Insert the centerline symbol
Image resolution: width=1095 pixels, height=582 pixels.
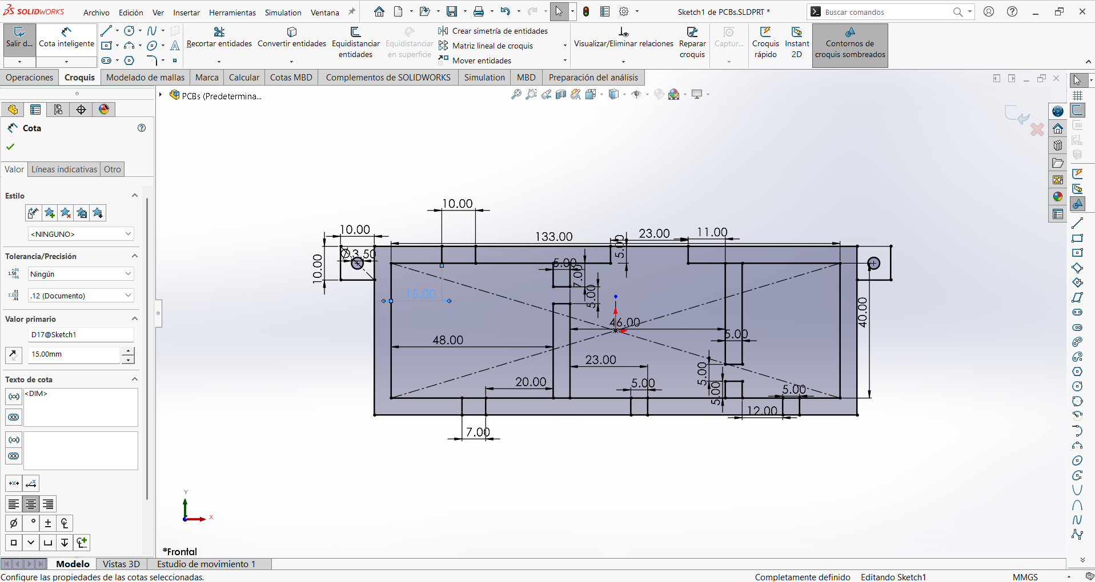pos(65,523)
